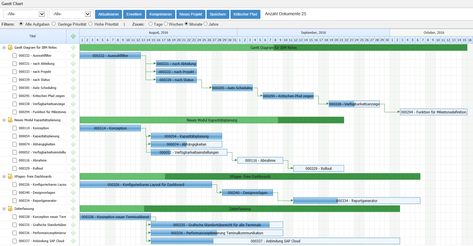Click the Erweitern button
This screenshot has width=473, height=246.
(134, 14)
